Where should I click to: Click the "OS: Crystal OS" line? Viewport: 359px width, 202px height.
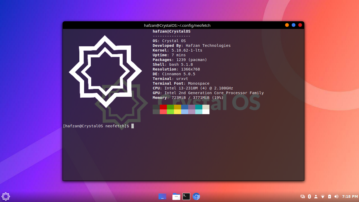click(169, 41)
